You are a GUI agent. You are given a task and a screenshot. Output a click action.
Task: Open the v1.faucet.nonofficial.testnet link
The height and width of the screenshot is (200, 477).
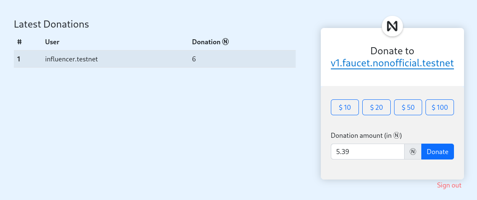(392, 63)
